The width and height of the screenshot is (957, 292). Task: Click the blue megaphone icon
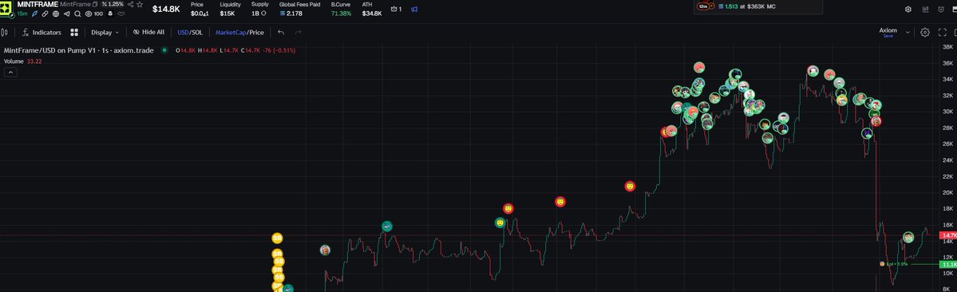pos(414,9)
